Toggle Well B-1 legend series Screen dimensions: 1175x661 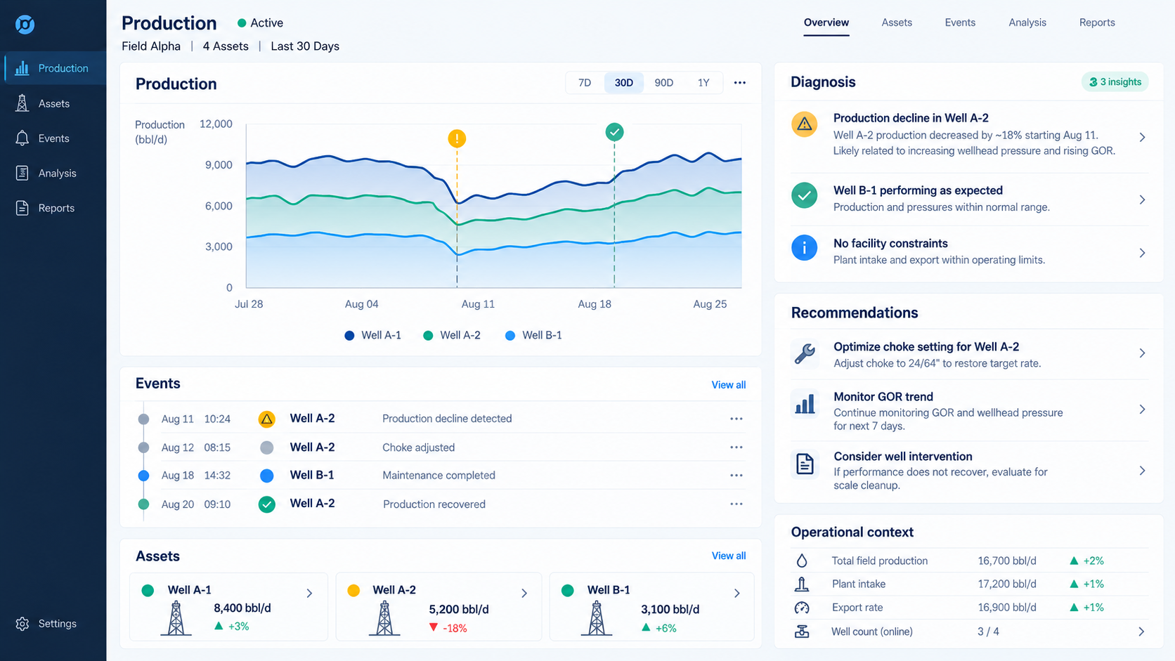tap(534, 335)
